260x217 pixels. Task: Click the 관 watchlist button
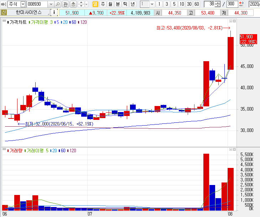pos(66,4)
